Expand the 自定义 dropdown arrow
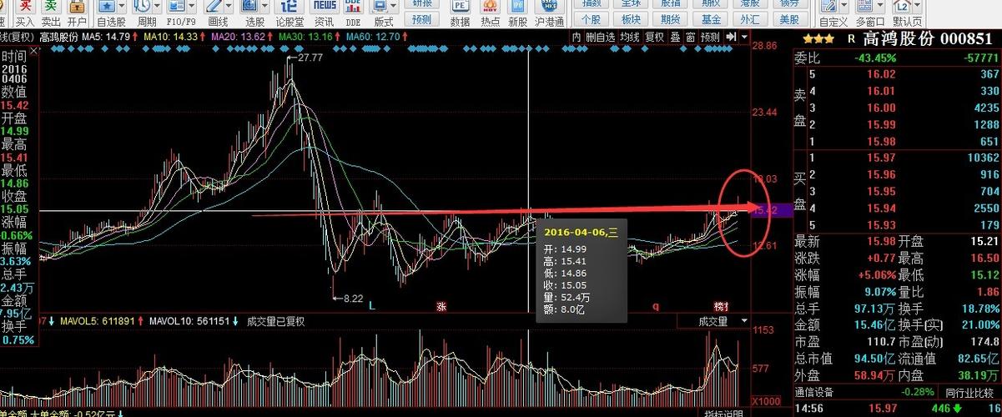Image resolution: width=1002 pixels, height=417 pixels. [x=846, y=5]
